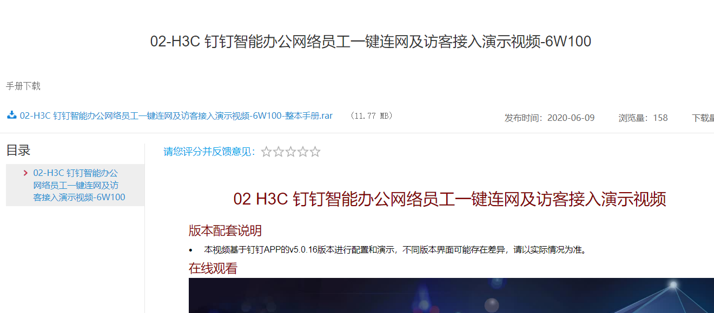Viewport: 714px width, 313px height.
Task: Give a two-star rating
Action: [279, 152]
